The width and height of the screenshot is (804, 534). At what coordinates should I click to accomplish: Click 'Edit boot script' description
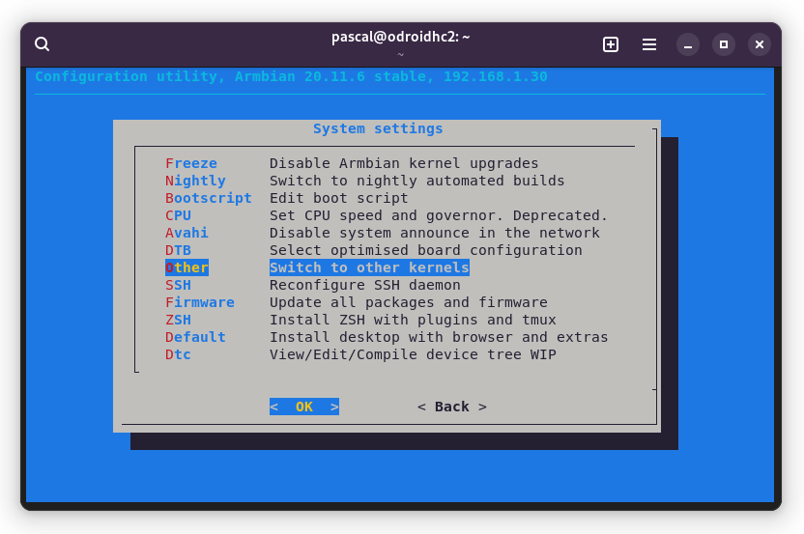[x=339, y=198]
